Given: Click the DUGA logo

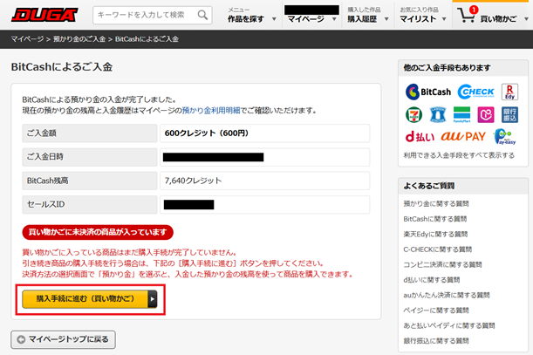Looking at the screenshot, I should point(44,15).
